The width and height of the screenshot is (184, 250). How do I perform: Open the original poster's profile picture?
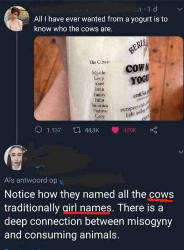tap(16, 19)
